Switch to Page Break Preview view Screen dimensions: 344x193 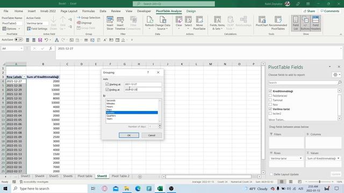coord(299,182)
